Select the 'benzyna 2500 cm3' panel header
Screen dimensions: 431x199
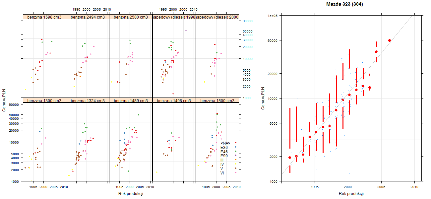pos(131,17)
